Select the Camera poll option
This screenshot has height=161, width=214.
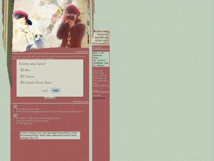click(22, 76)
